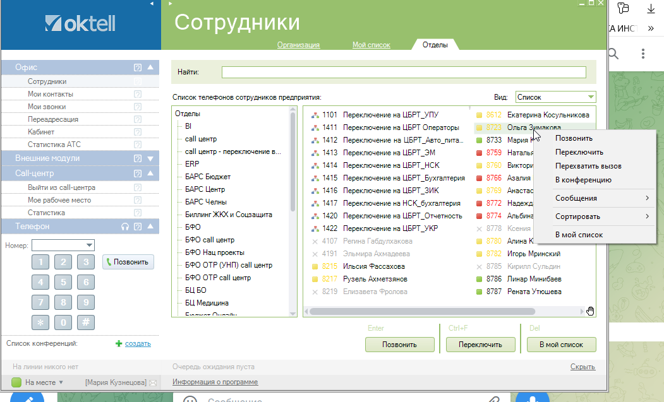
Task: Click yellow status marker of 8215 Ильсия Фассахова
Action: [315, 266]
